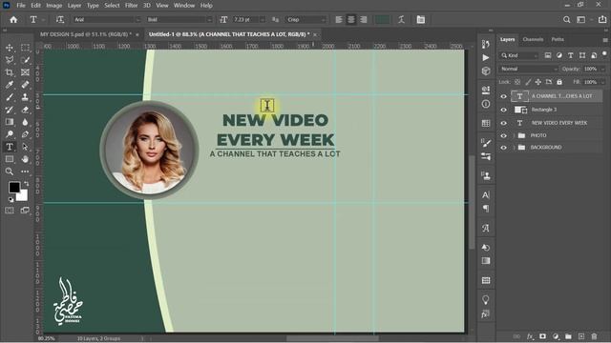Switch to MY DESIGN 5.psd document tab
Screen dimensions: 611x343
pyautogui.click(x=86, y=34)
